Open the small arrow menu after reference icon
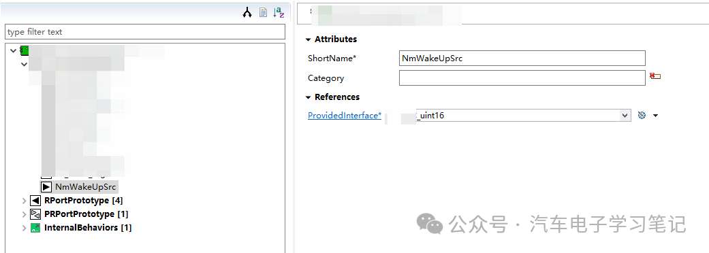 [656, 116]
